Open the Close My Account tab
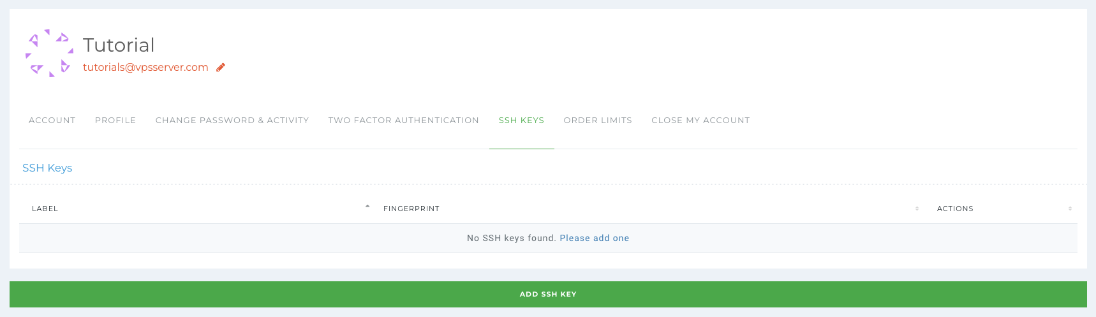The height and width of the screenshot is (317, 1096). [700, 120]
